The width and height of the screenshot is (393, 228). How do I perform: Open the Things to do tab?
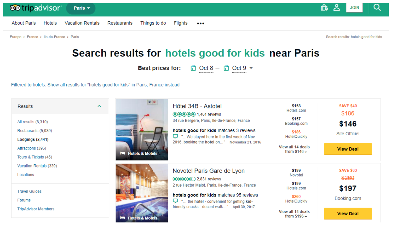[x=153, y=23]
